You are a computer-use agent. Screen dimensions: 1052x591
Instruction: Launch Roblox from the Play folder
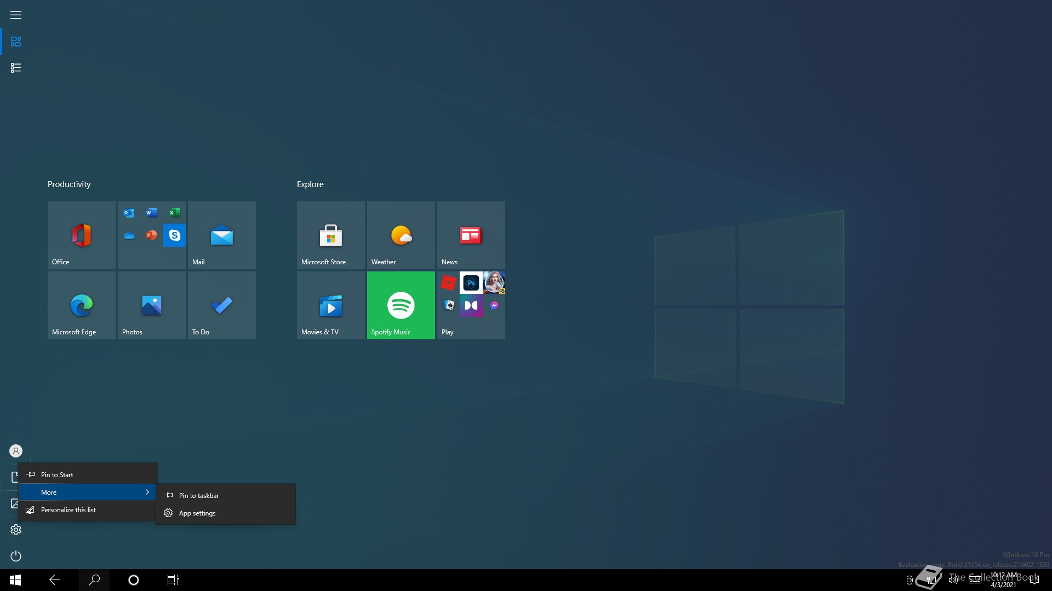(x=448, y=283)
